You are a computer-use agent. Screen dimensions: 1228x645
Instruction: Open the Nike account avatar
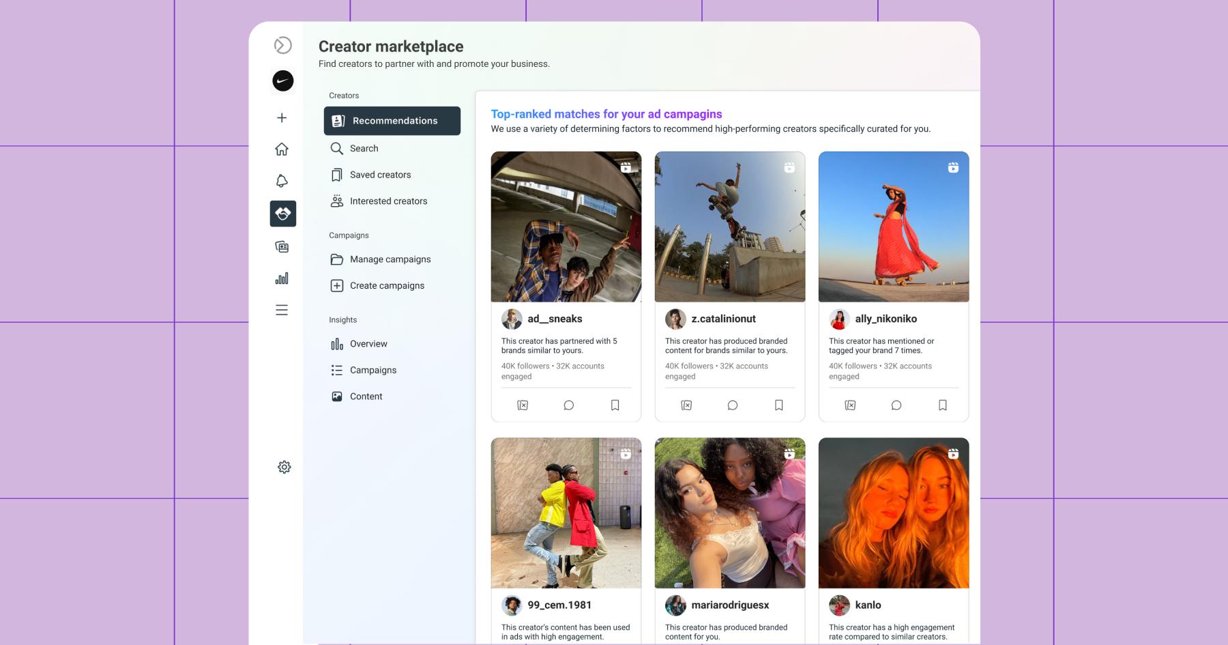(x=282, y=81)
